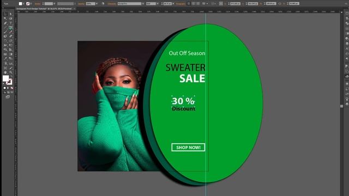
Task: Select the Instagram Post Design Tutorial document tab
Action: click(x=44, y=9)
